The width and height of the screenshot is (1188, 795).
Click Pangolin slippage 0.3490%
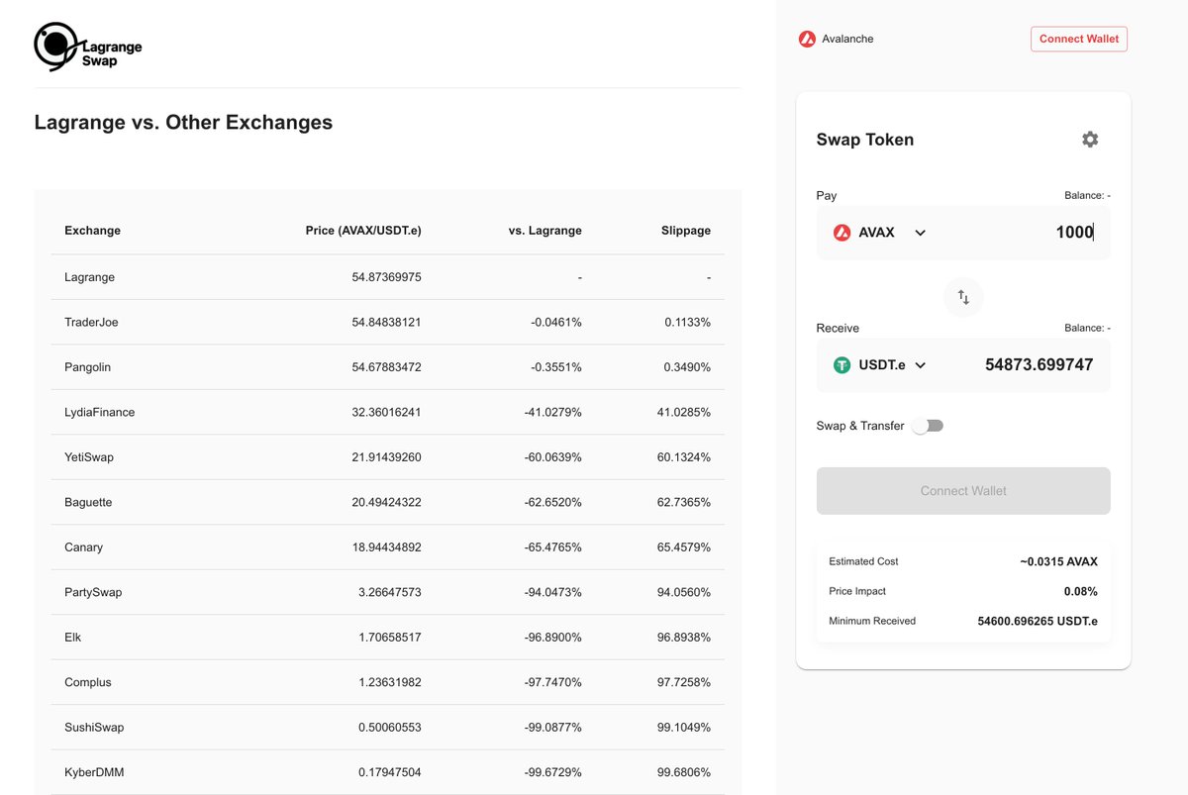click(687, 367)
